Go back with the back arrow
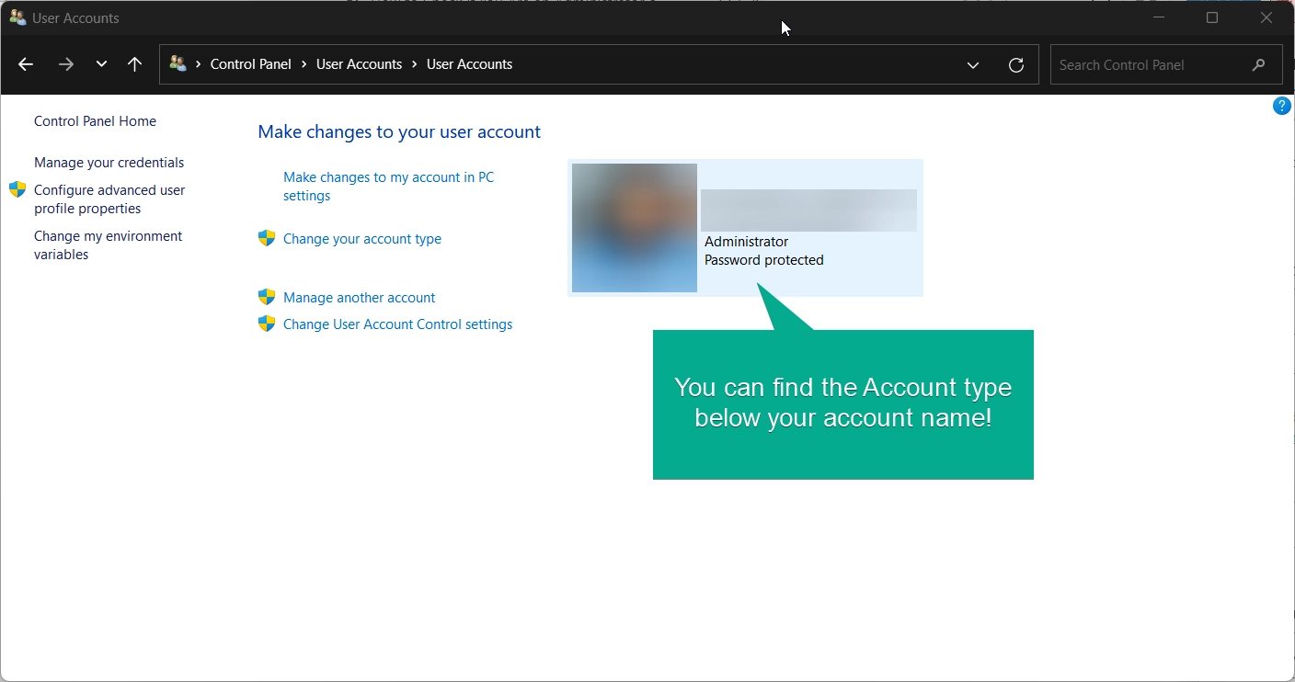 point(26,64)
